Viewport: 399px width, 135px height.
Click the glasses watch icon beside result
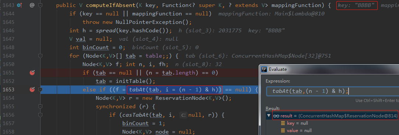coord(276,116)
